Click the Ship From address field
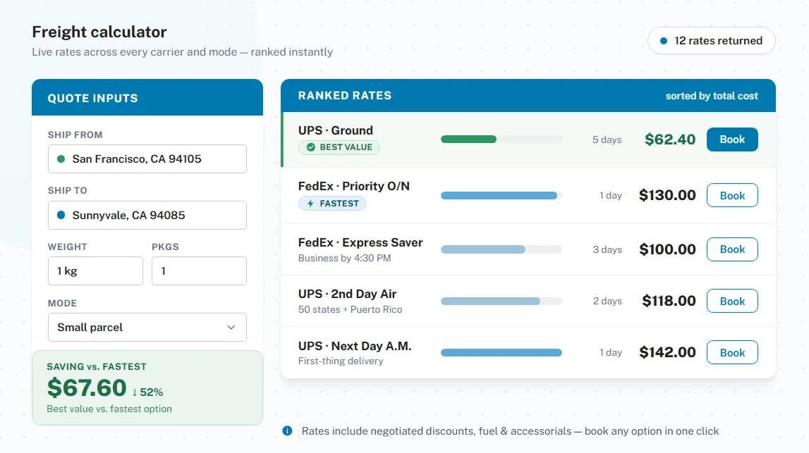The width and height of the screenshot is (809, 453). pos(147,159)
